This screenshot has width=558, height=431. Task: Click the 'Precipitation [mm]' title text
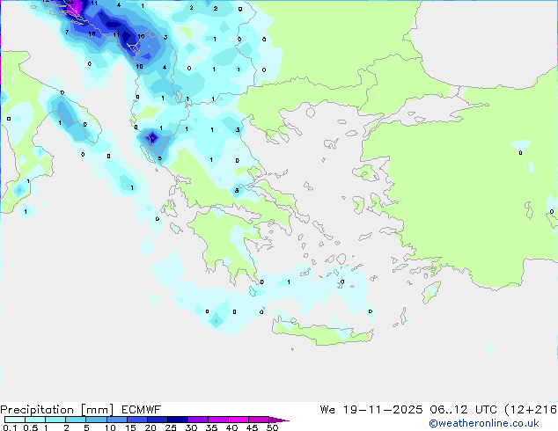(x=57, y=410)
